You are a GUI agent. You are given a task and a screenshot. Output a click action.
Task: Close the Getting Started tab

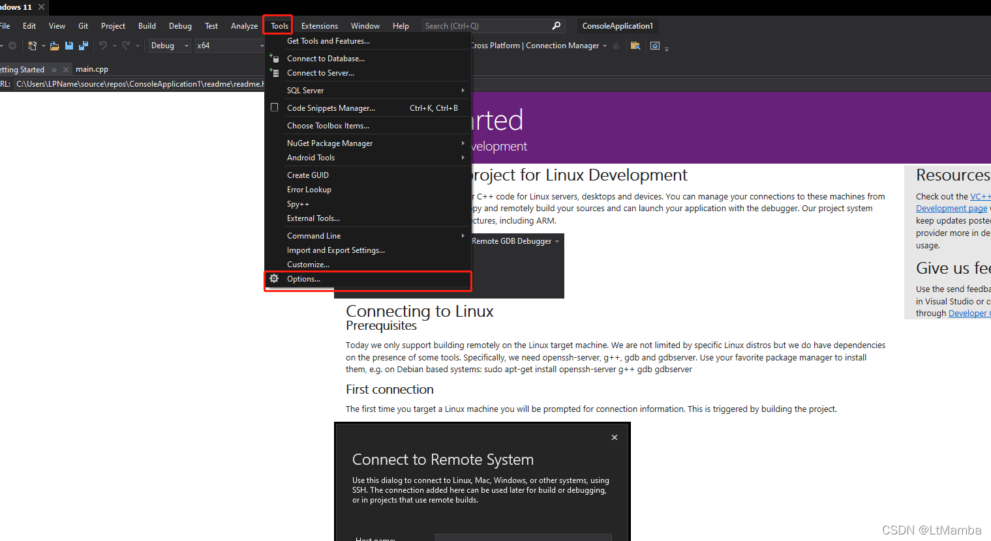pyautogui.click(x=65, y=70)
